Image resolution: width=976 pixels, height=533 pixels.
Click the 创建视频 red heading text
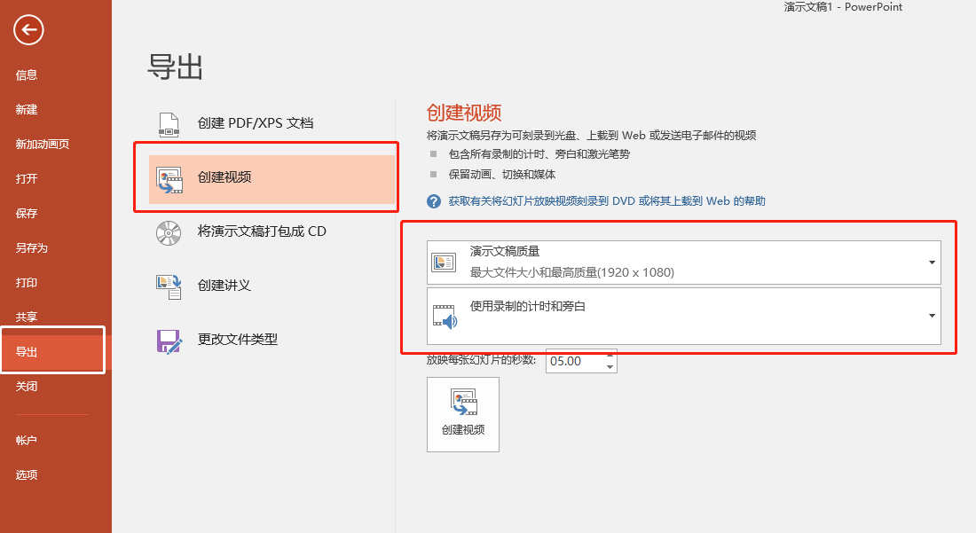point(464,114)
